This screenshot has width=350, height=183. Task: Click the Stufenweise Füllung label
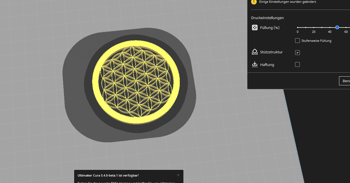[x=316, y=41]
